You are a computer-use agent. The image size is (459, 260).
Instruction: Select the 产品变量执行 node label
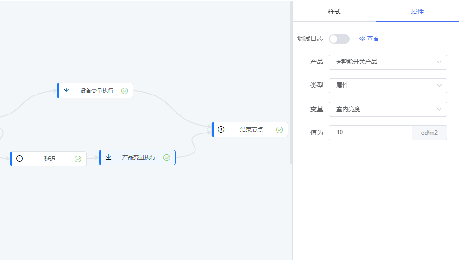pyautogui.click(x=139, y=158)
